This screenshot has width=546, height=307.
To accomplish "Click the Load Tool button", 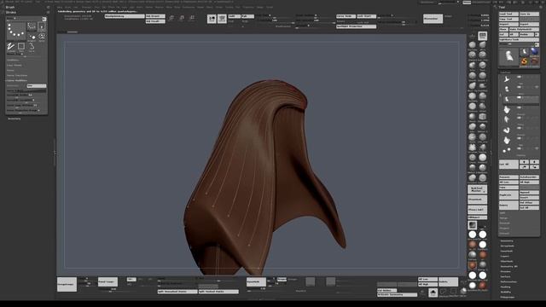I will point(508,14).
